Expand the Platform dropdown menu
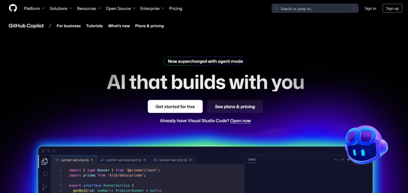Viewport: 408px width, 193px height. pyautogui.click(x=34, y=8)
